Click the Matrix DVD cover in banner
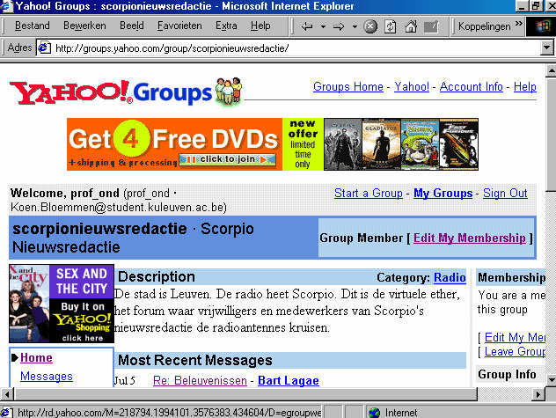The height and width of the screenshot is (418, 556). (x=342, y=144)
